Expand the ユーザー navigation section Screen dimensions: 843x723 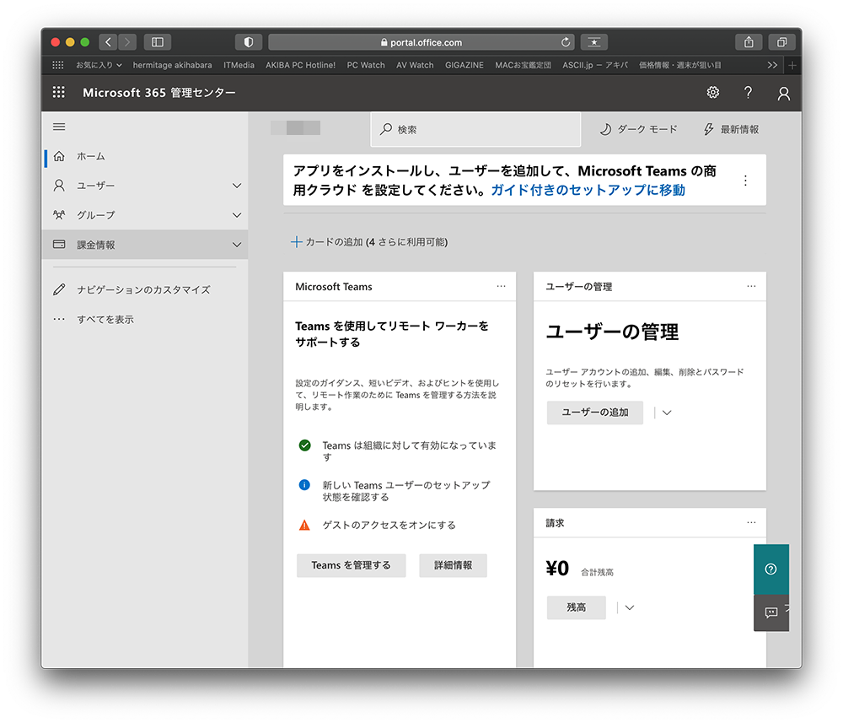click(237, 186)
